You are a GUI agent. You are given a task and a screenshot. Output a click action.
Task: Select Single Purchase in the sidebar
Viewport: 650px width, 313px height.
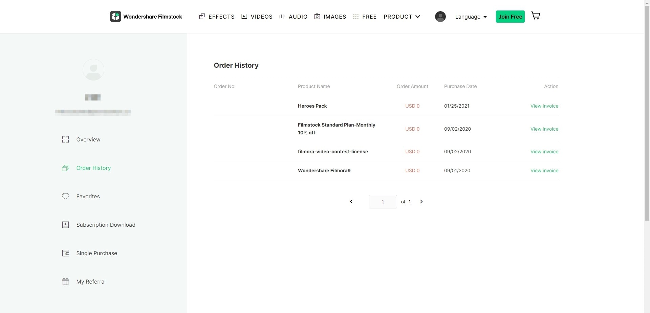[x=96, y=253]
